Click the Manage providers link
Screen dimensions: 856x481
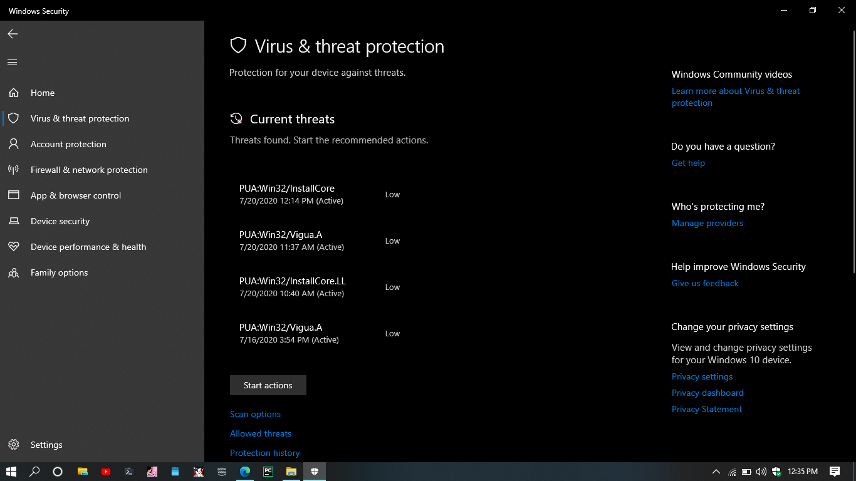tap(707, 223)
